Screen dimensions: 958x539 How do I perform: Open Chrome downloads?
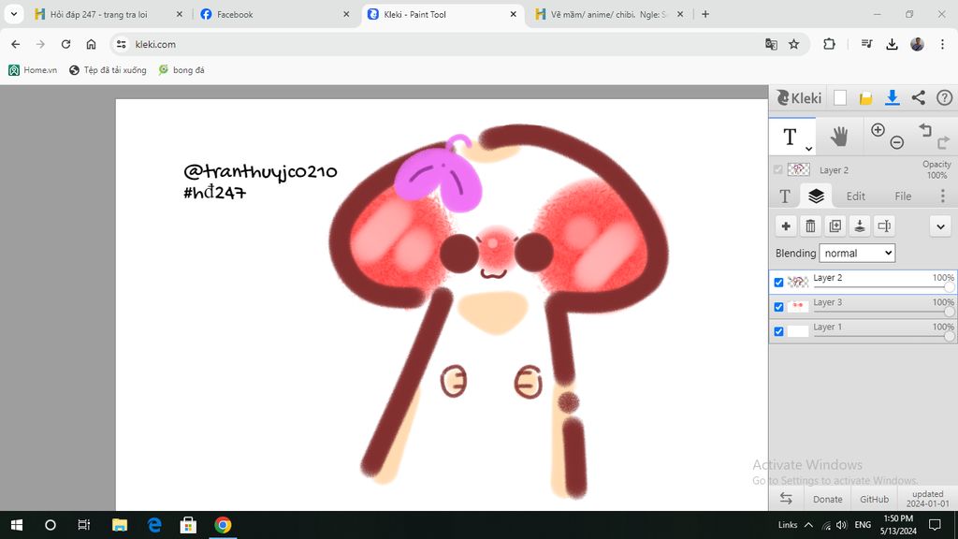click(892, 44)
